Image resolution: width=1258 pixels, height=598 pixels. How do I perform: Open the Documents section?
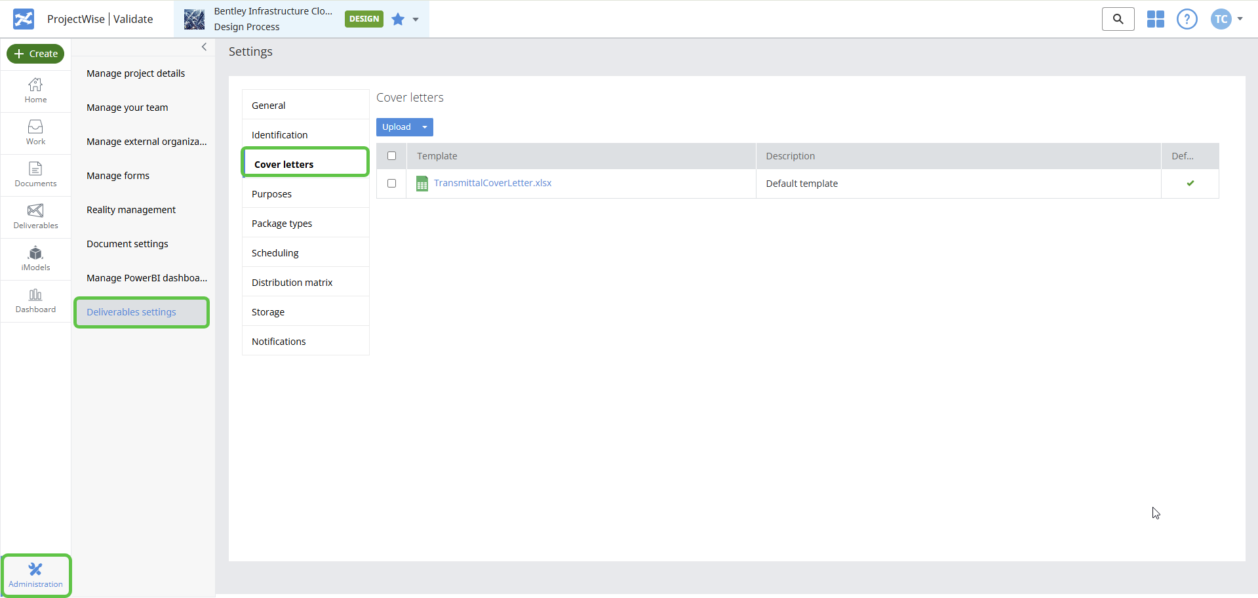coord(35,174)
